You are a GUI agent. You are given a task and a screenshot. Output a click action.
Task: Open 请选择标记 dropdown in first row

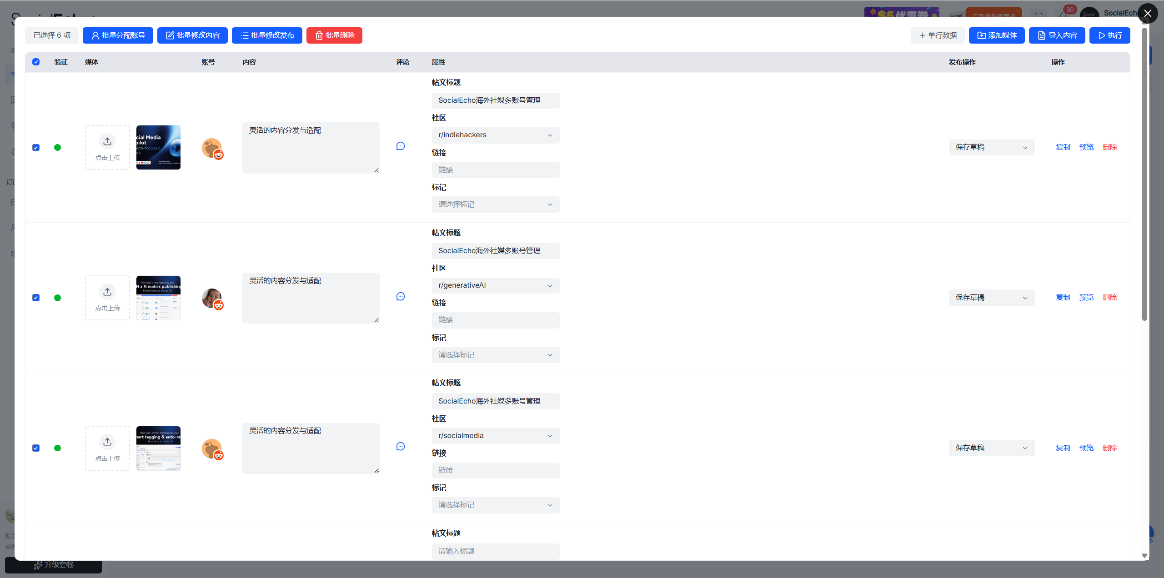tap(495, 204)
